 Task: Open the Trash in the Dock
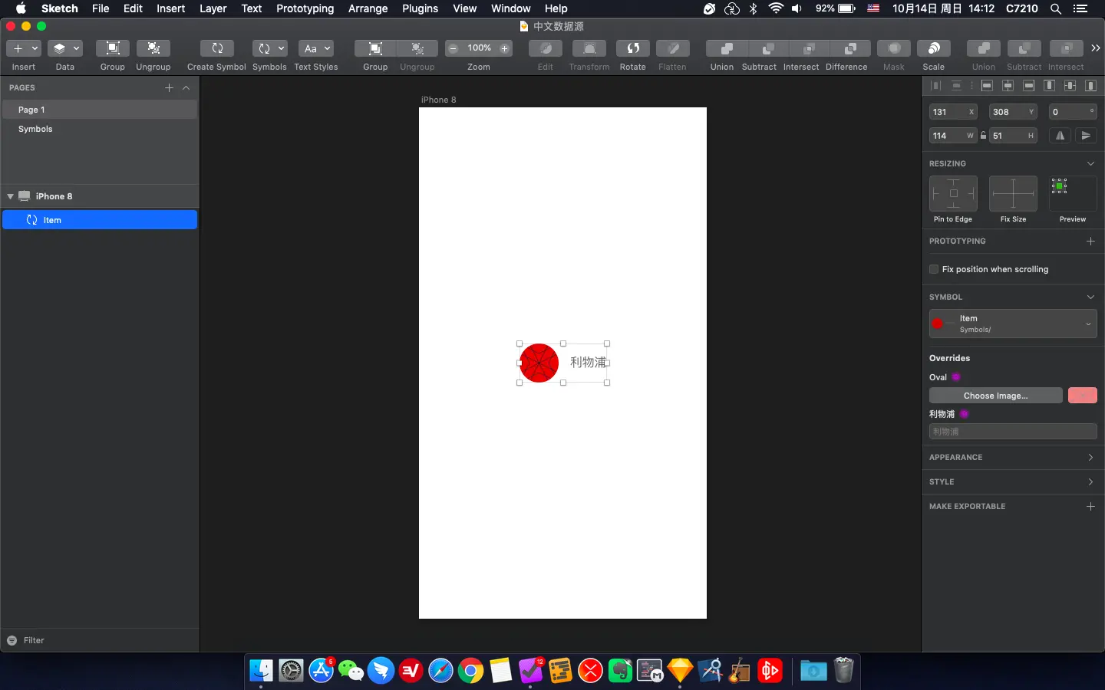click(x=843, y=671)
